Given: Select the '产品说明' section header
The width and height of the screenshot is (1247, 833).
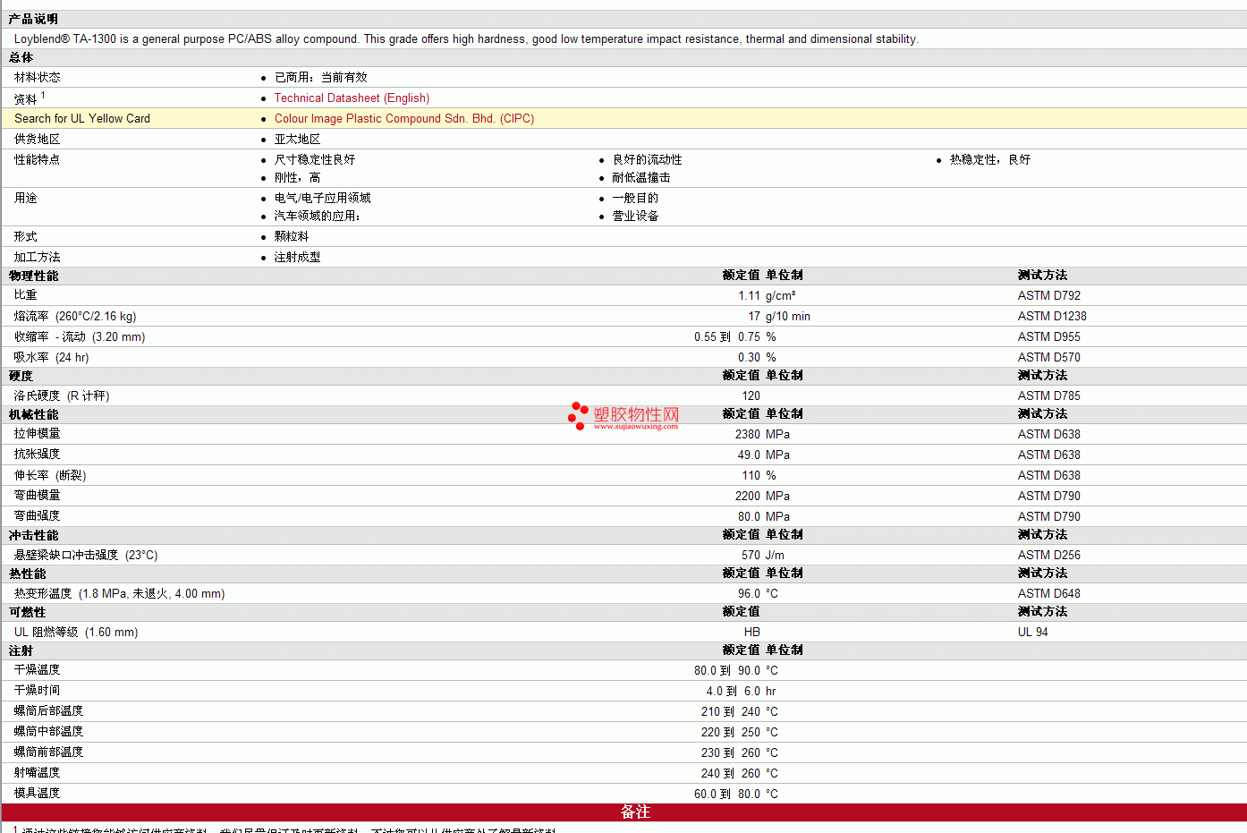Looking at the screenshot, I should 33,19.
